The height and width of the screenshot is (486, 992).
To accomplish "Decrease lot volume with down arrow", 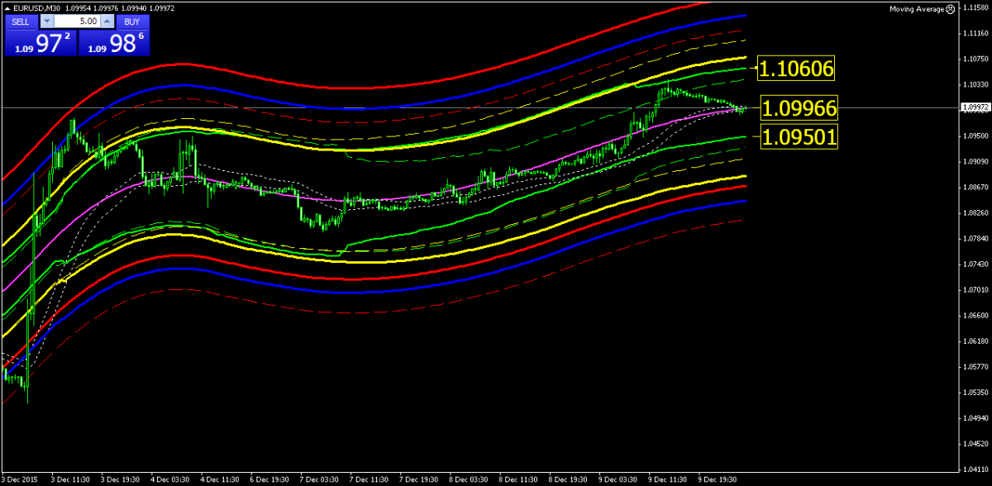I will pyautogui.click(x=46, y=21).
